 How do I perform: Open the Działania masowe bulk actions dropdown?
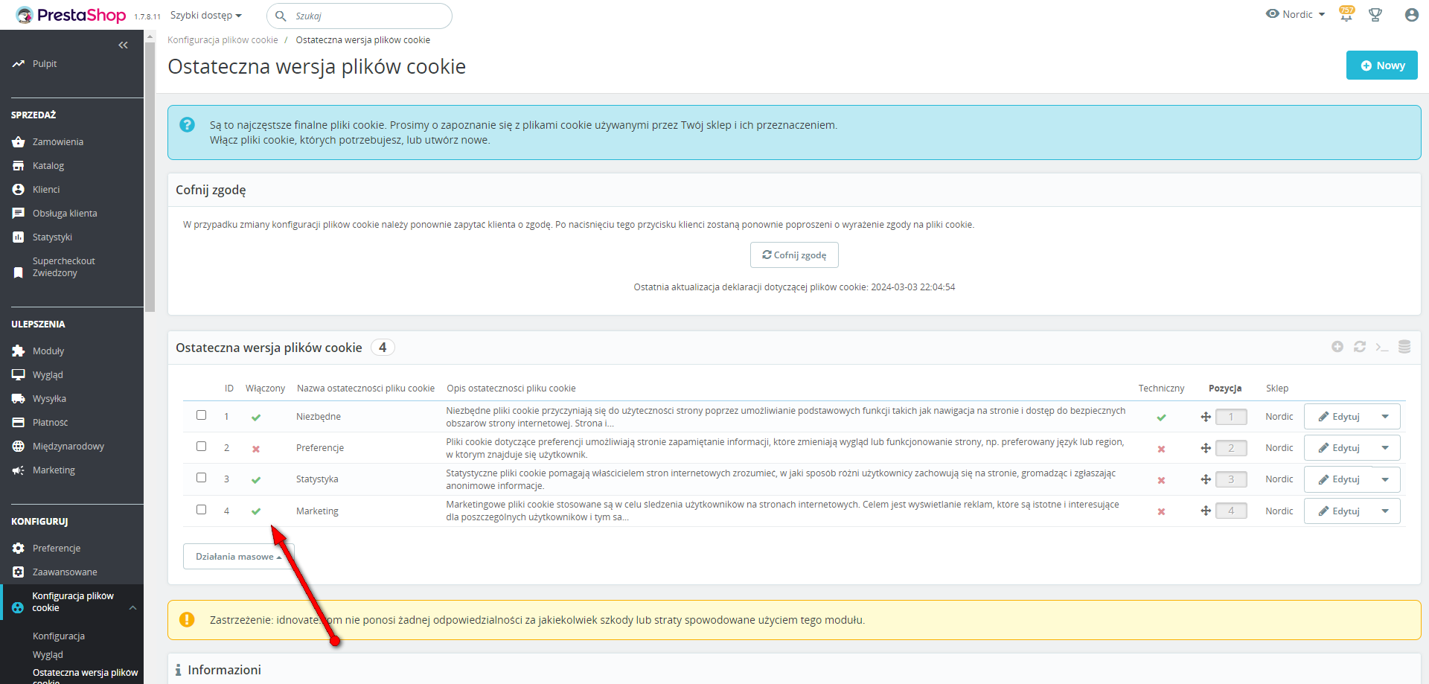tap(238, 557)
